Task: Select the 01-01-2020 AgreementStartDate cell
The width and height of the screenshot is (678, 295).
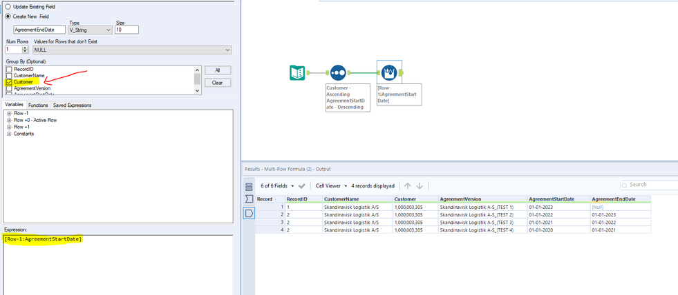Action: tap(558, 230)
